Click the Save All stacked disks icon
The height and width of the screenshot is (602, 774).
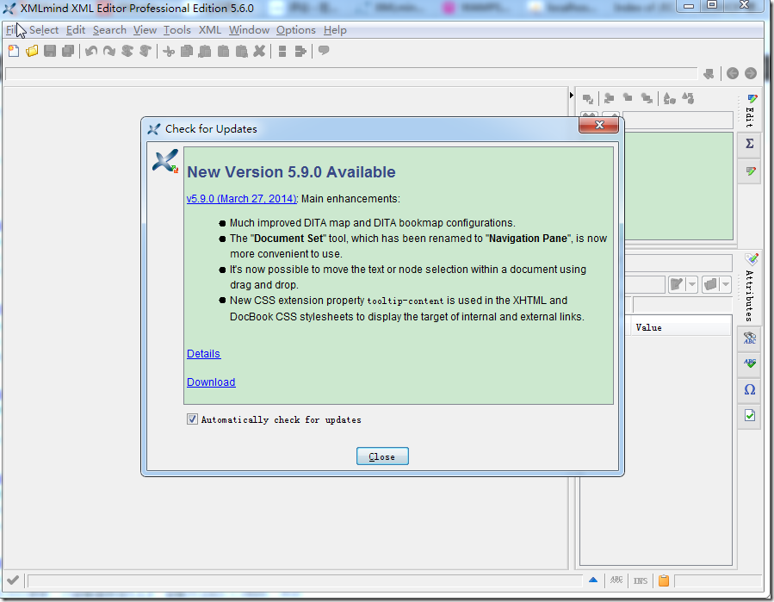68,51
